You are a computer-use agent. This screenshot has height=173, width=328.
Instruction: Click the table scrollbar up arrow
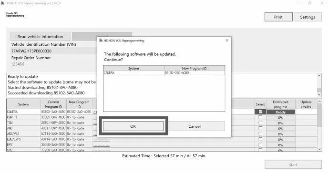coord(319,102)
